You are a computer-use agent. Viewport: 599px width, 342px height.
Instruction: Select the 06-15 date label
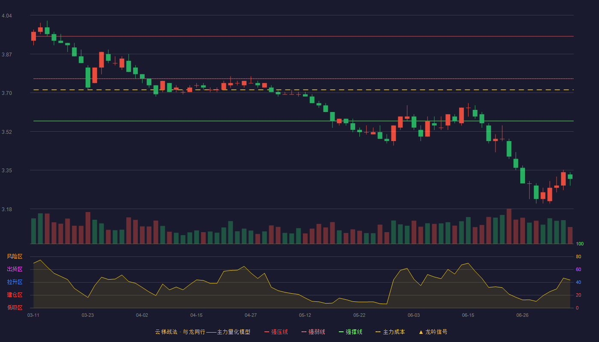468,315
